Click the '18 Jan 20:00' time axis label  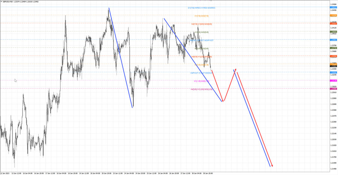click(x=72, y=173)
